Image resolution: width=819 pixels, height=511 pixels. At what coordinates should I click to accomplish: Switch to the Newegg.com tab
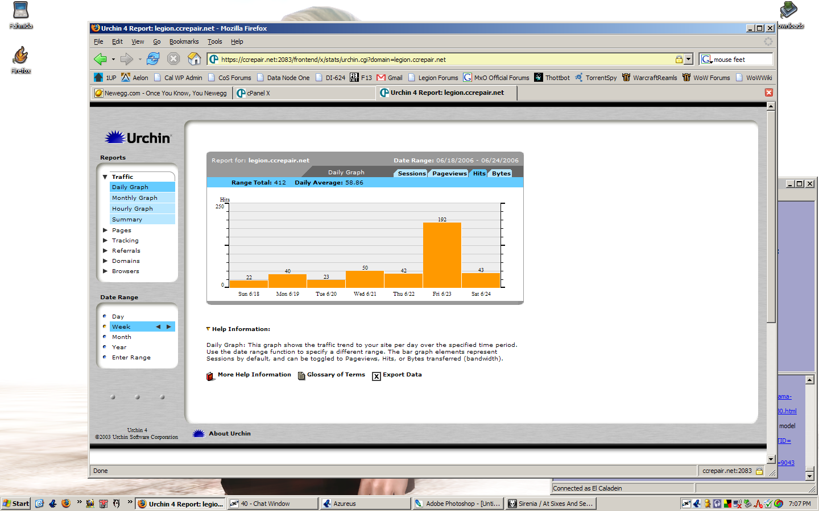tap(162, 93)
